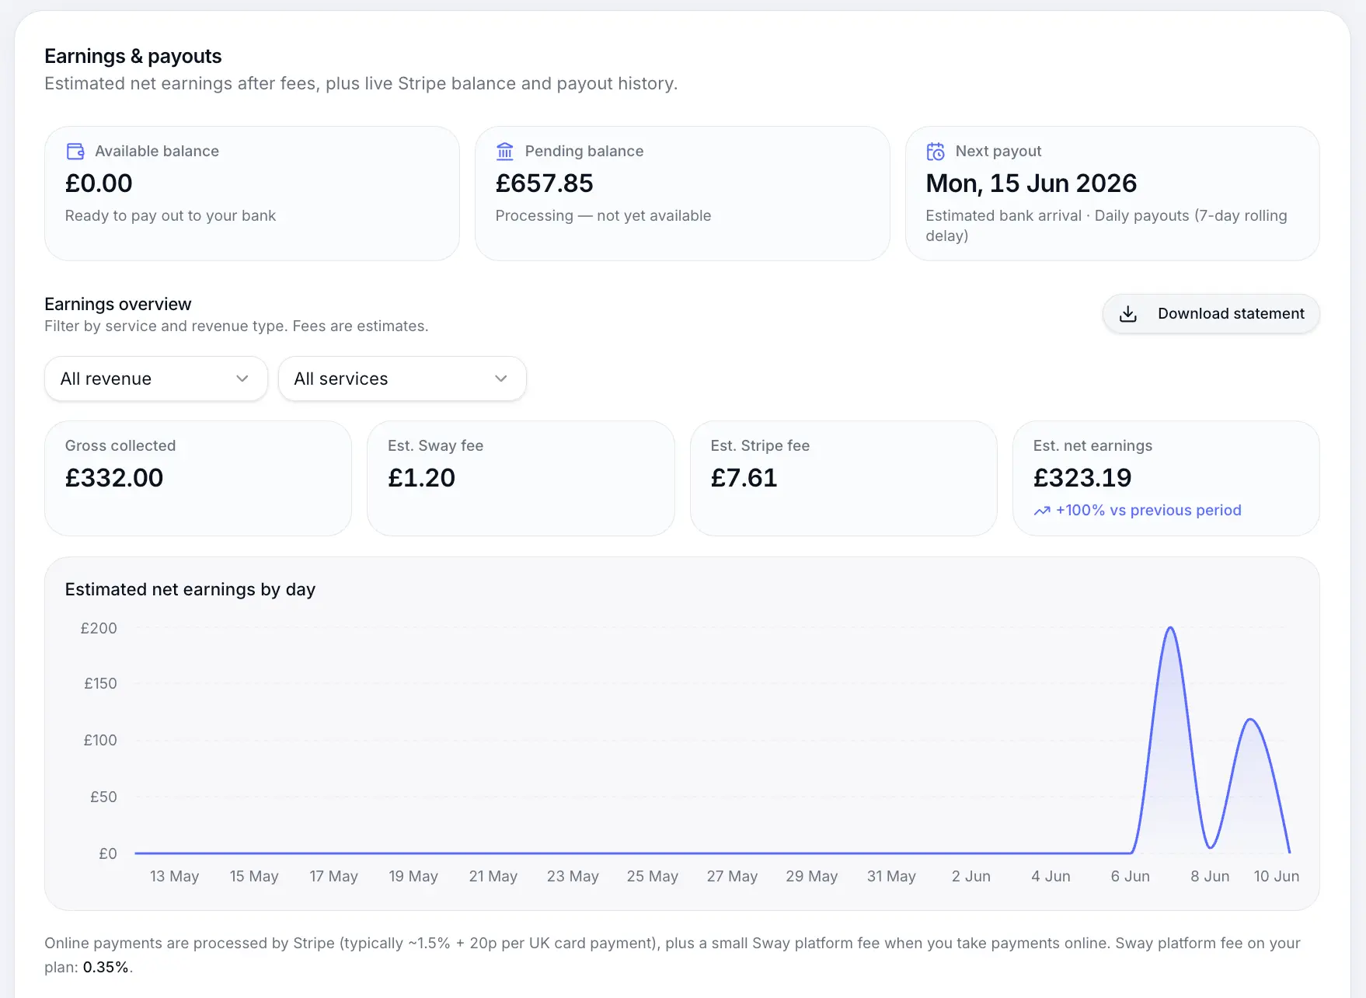Click the £0.00 available balance amount
Viewport: 1366px width, 998px height.
coord(99,183)
